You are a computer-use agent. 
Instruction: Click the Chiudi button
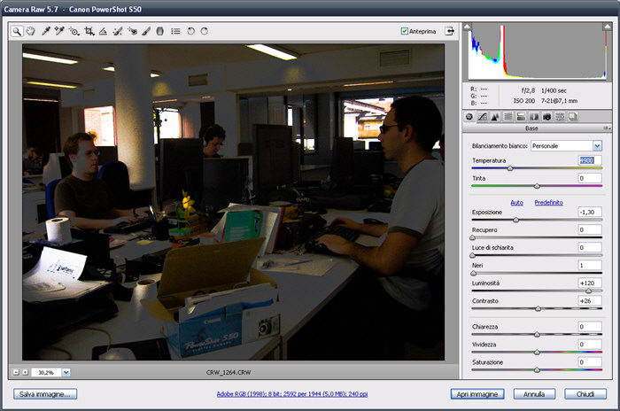click(x=585, y=394)
